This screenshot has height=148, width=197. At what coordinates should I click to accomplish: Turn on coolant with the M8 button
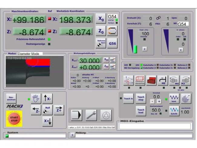pos(163,81)
